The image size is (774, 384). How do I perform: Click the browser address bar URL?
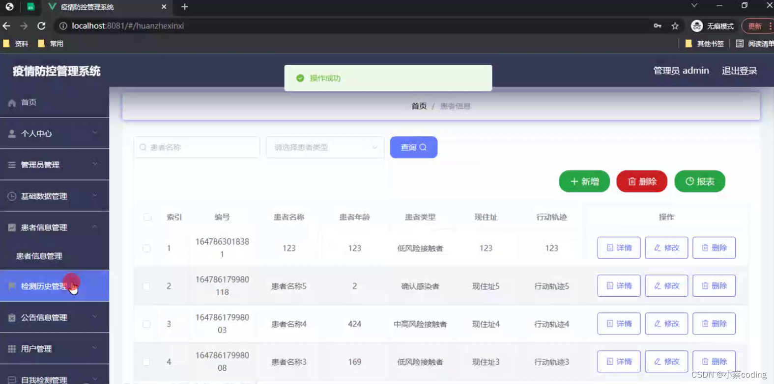[x=128, y=26]
